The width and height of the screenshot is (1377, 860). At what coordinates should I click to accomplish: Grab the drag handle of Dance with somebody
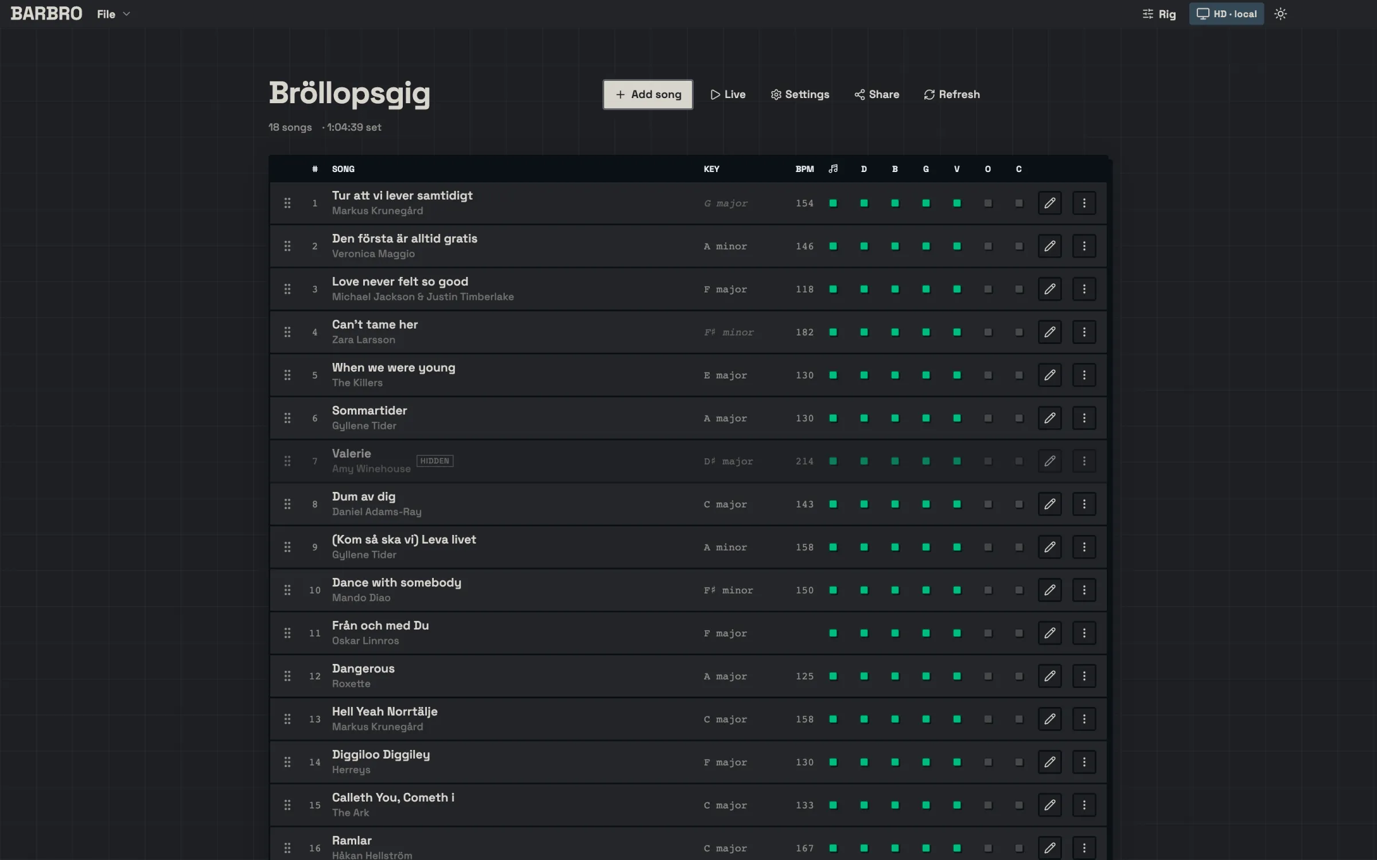287,590
